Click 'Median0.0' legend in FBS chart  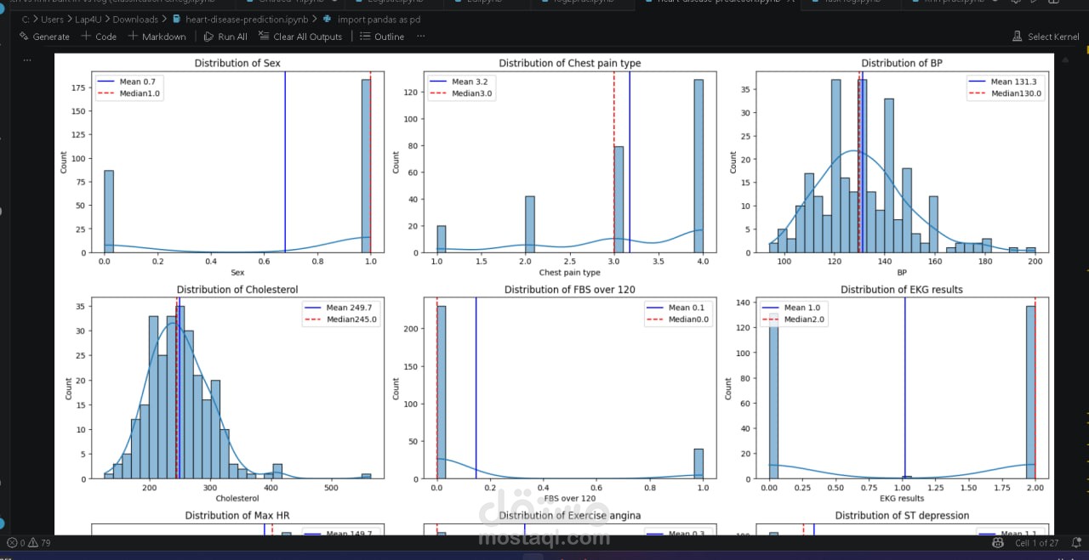click(687, 320)
